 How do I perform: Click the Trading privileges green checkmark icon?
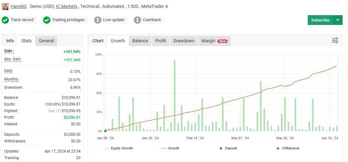pyautogui.click(x=47, y=20)
